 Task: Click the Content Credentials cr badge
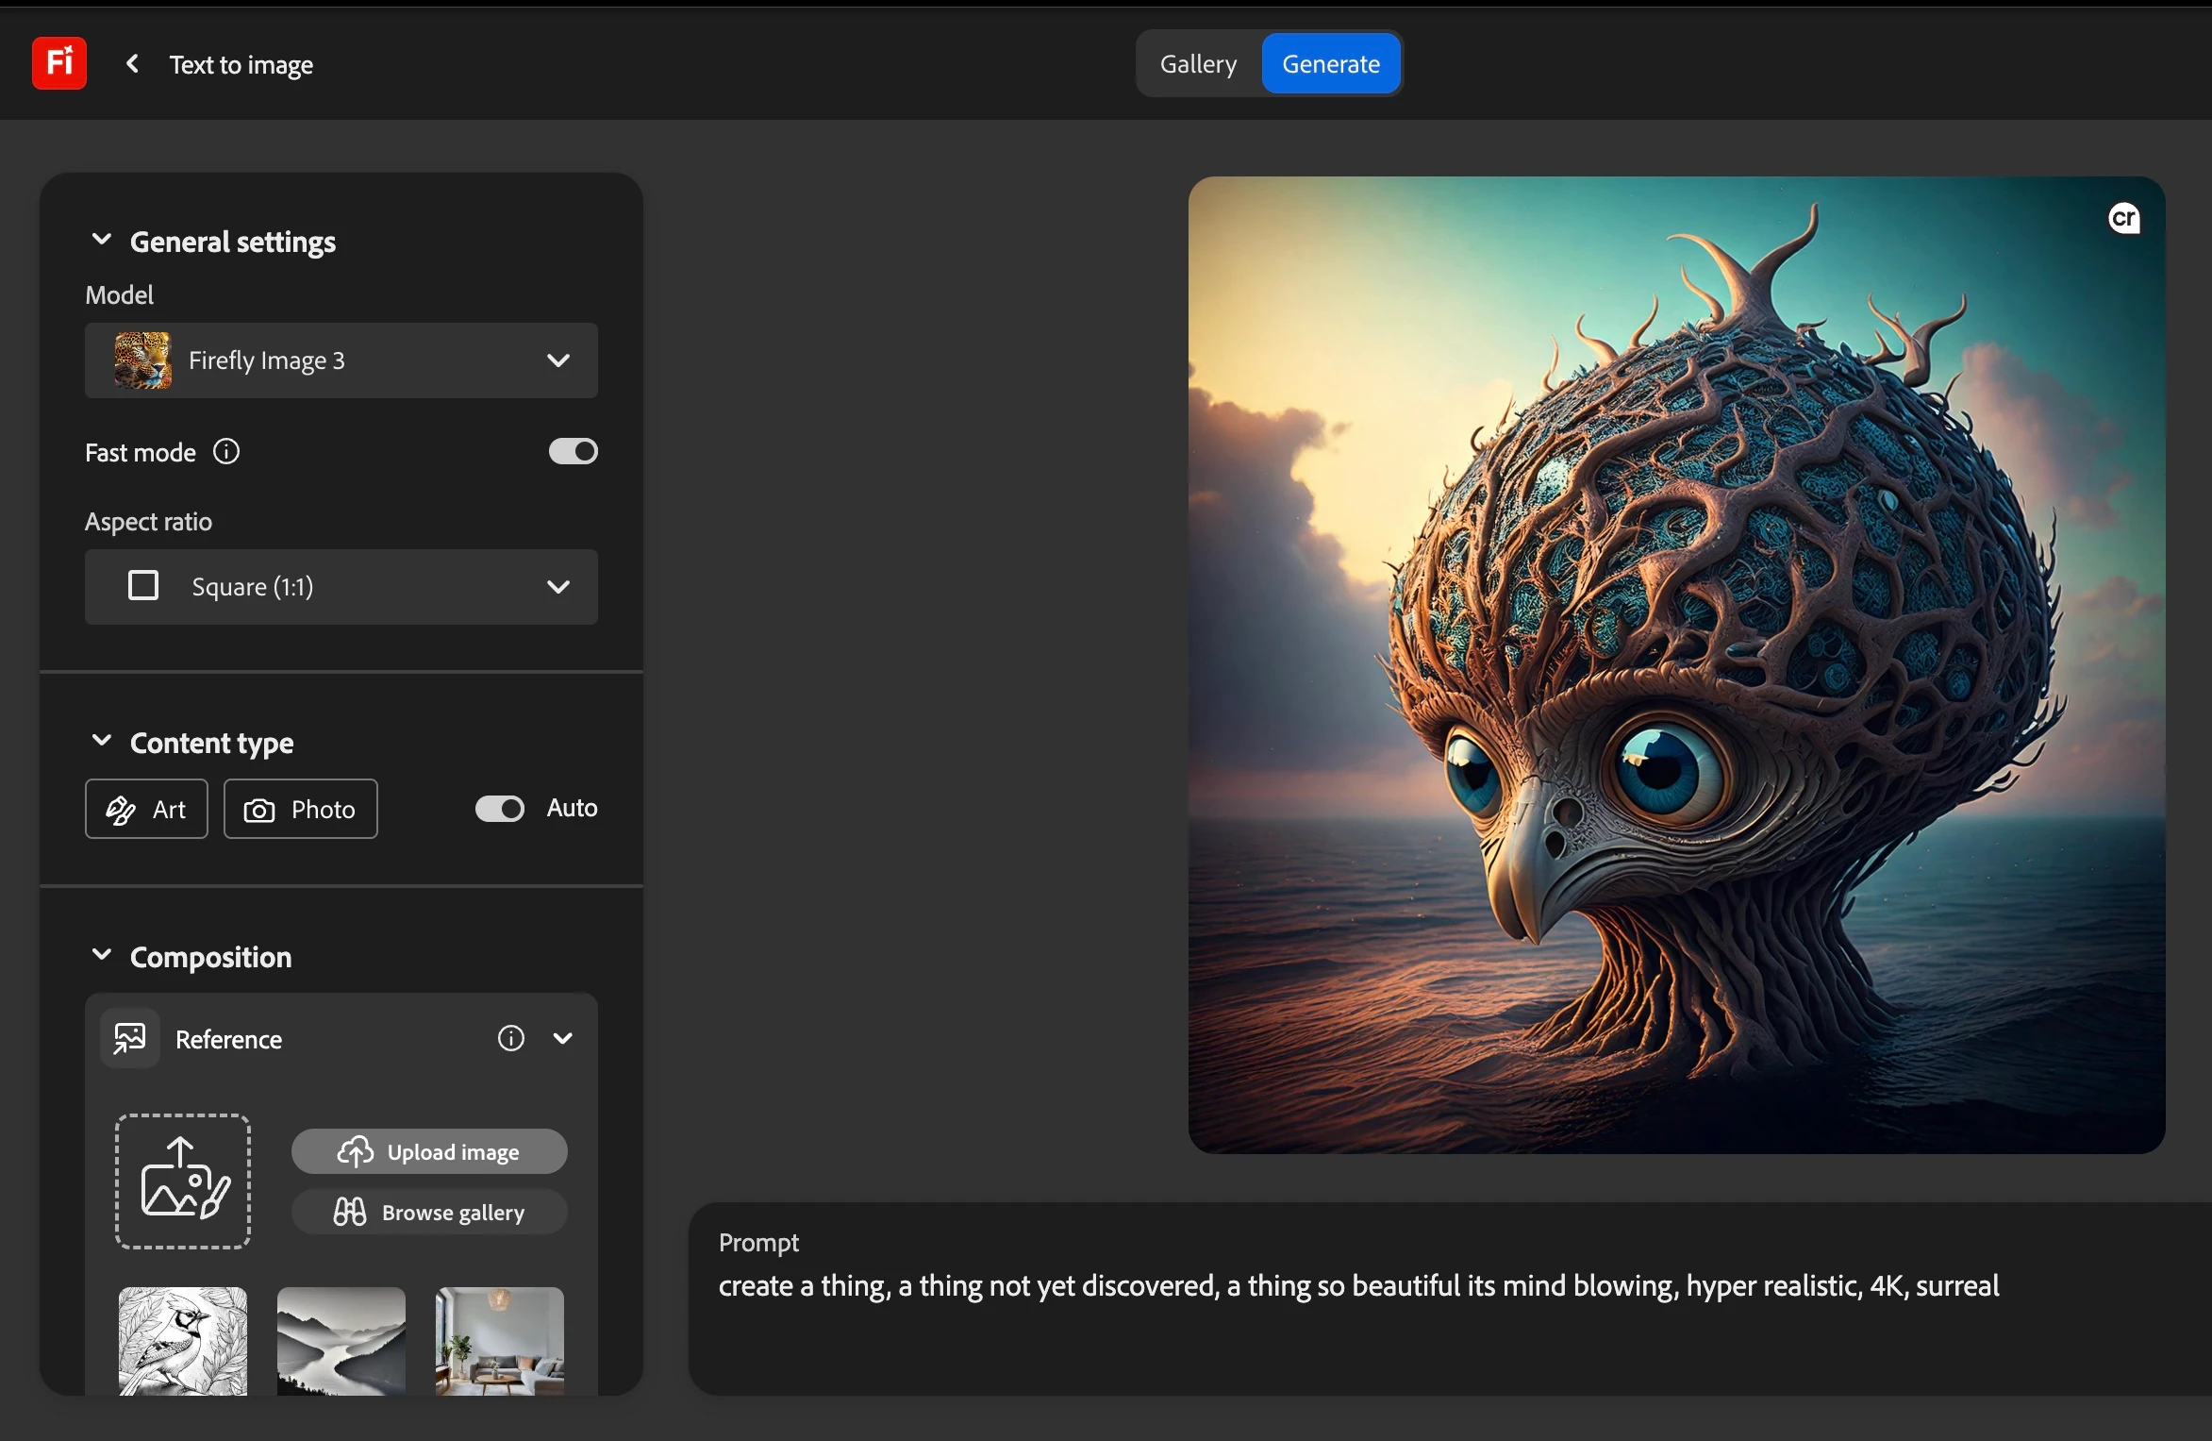2123,219
